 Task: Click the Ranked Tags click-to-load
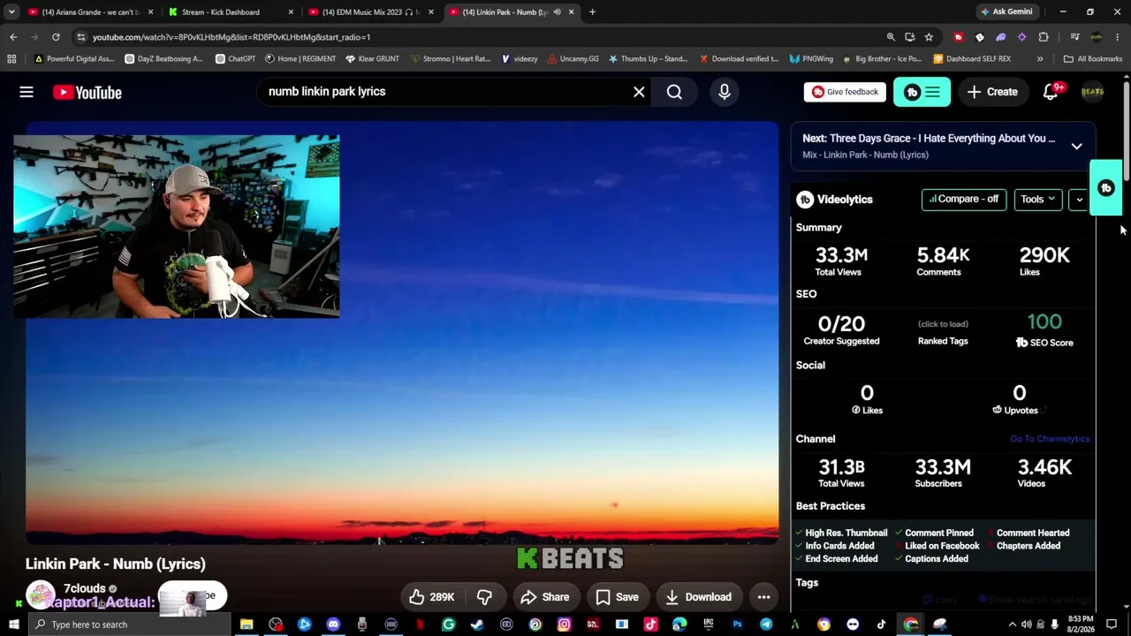click(943, 324)
